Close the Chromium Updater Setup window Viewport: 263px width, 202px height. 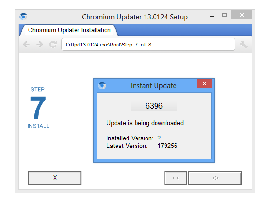tap(242, 15)
